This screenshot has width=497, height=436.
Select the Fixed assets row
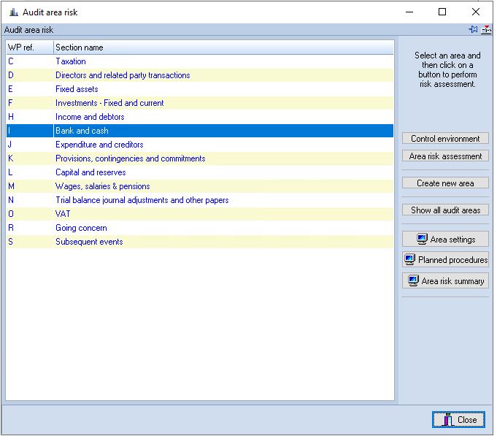click(x=200, y=89)
